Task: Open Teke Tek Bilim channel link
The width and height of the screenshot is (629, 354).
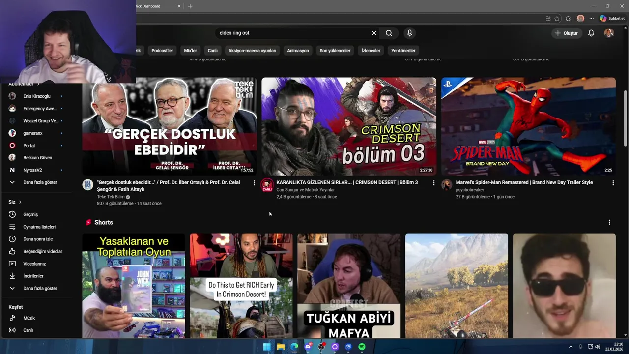Action: [111, 197]
